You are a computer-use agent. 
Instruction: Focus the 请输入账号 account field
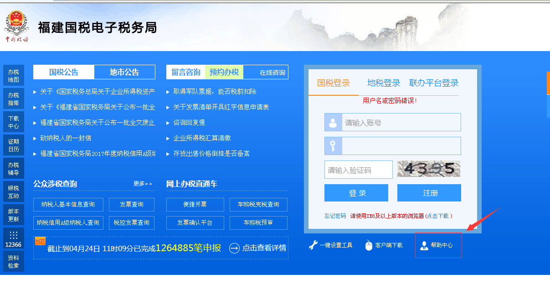(x=401, y=123)
